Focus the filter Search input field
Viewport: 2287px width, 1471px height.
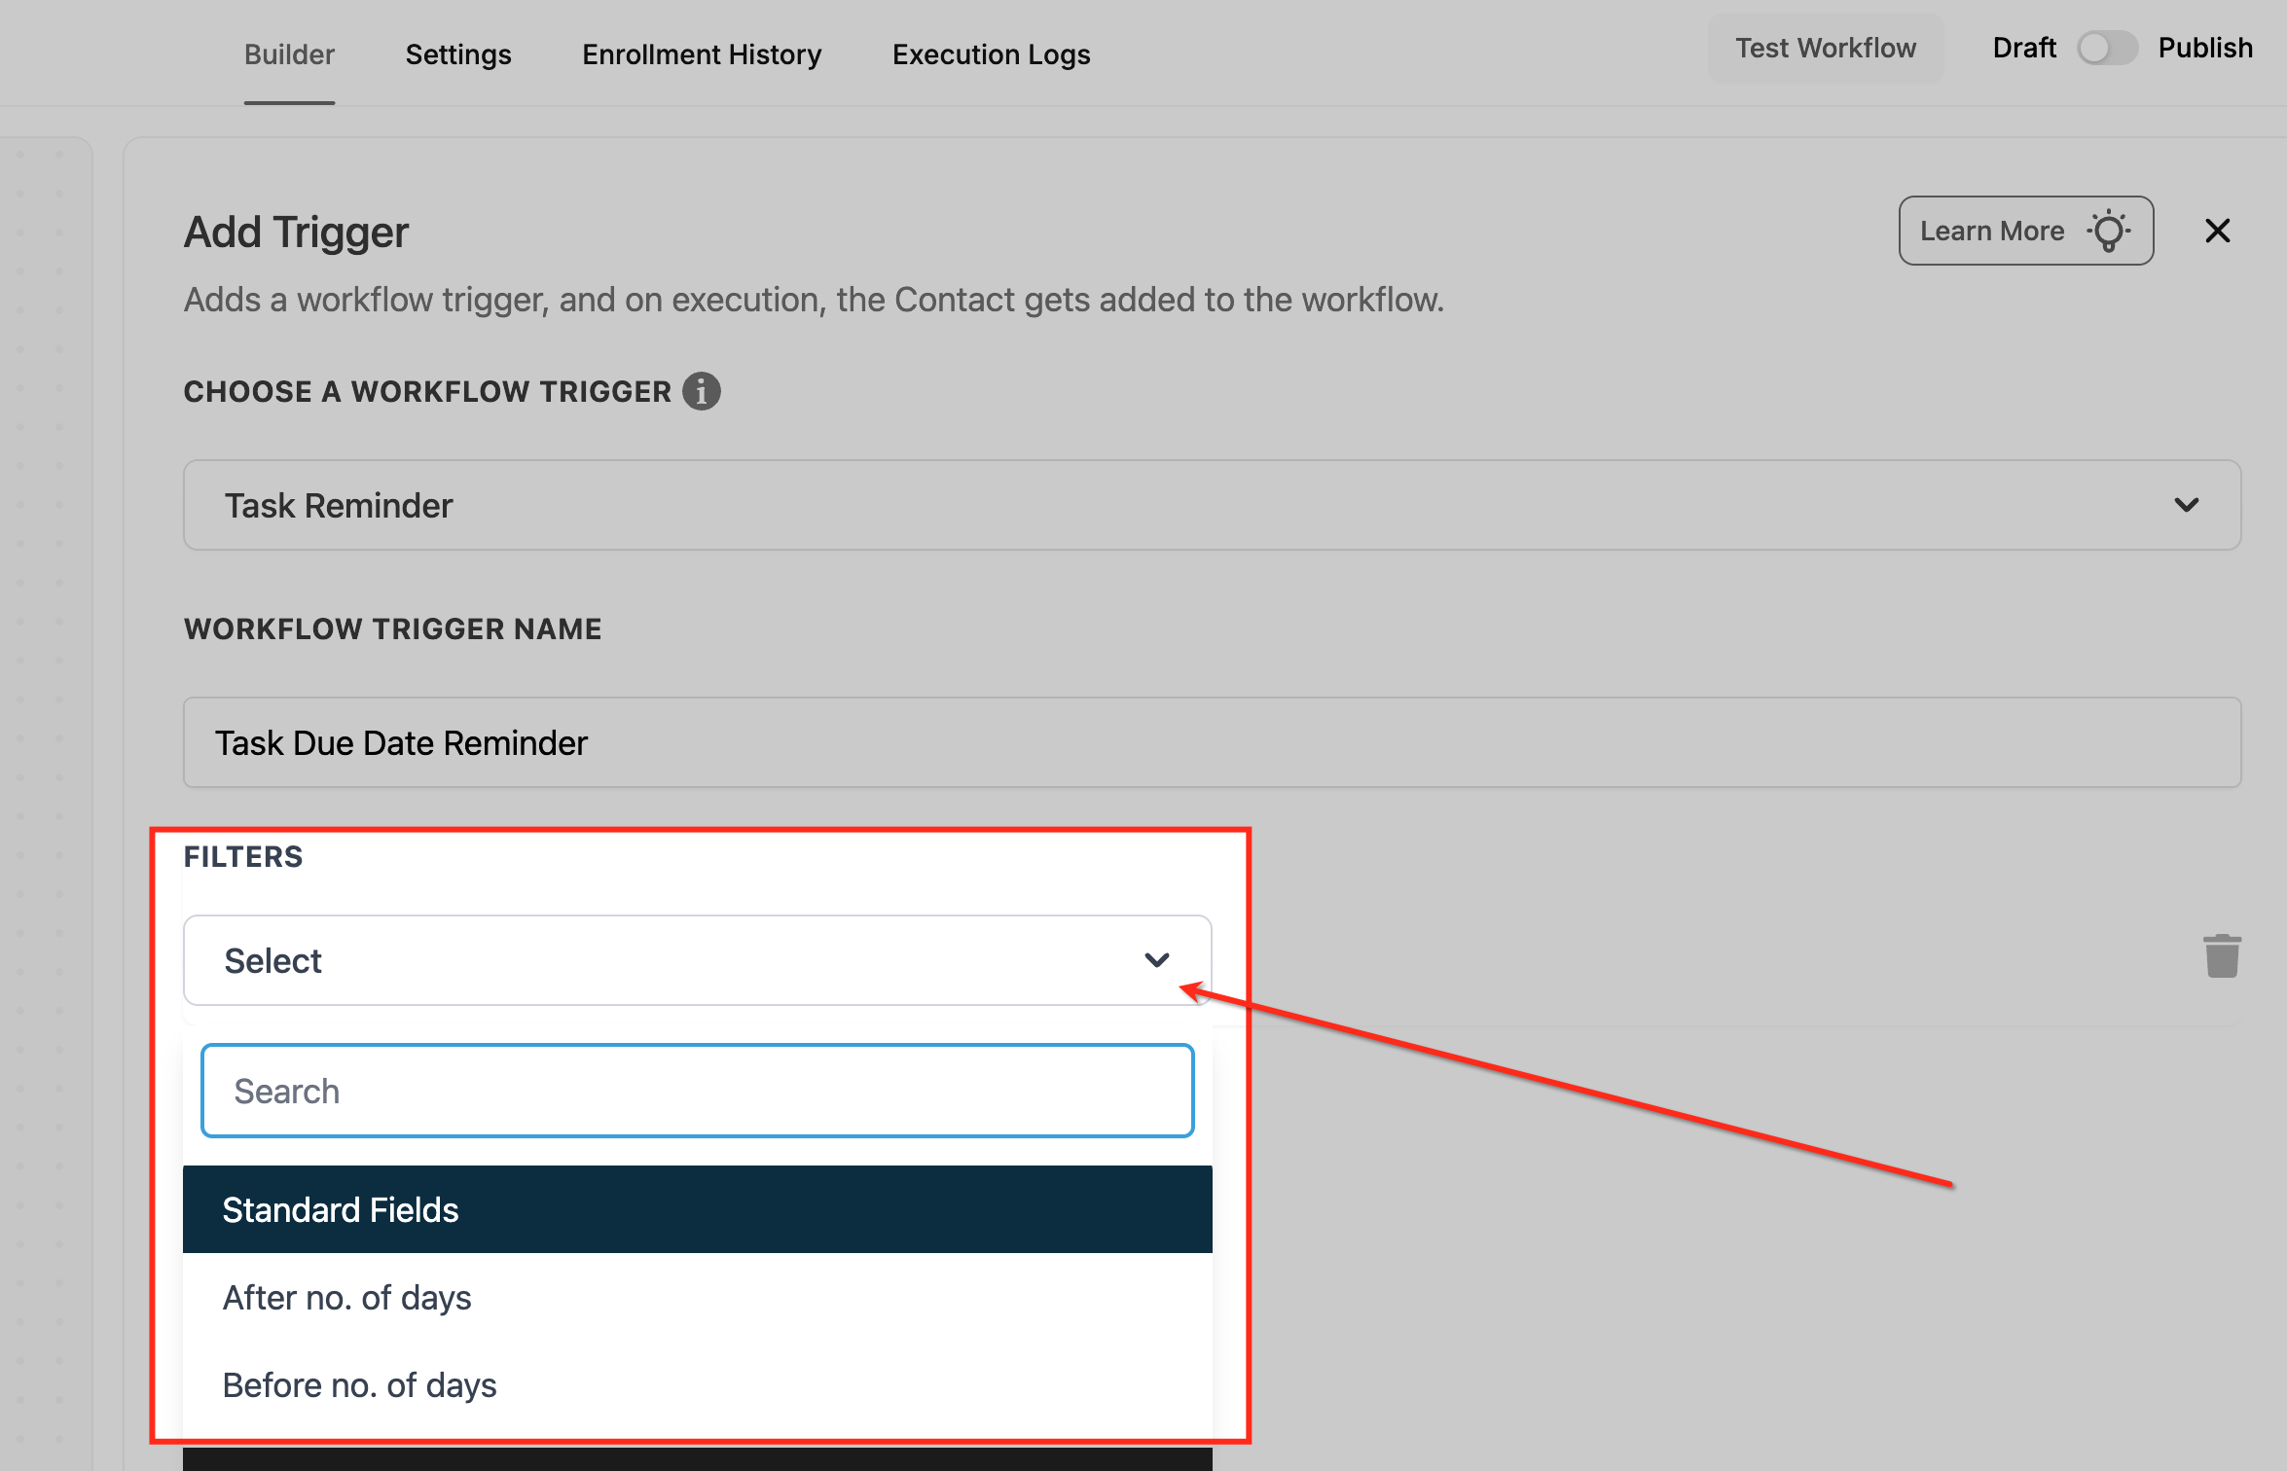coord(696,1091)
